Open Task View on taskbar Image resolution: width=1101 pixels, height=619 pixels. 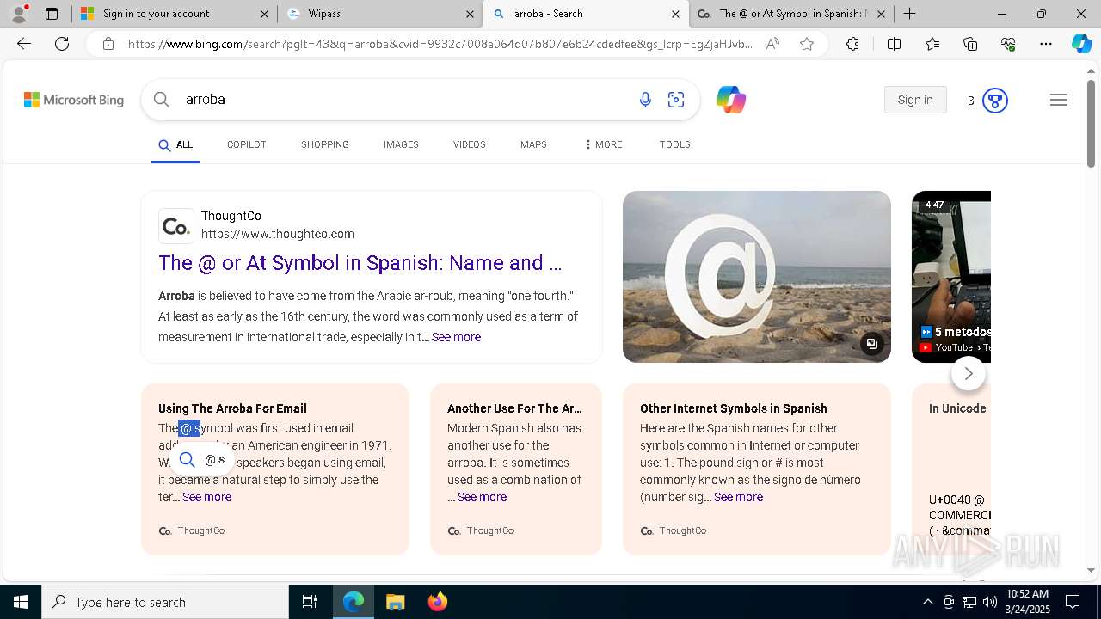pos(310,602)
